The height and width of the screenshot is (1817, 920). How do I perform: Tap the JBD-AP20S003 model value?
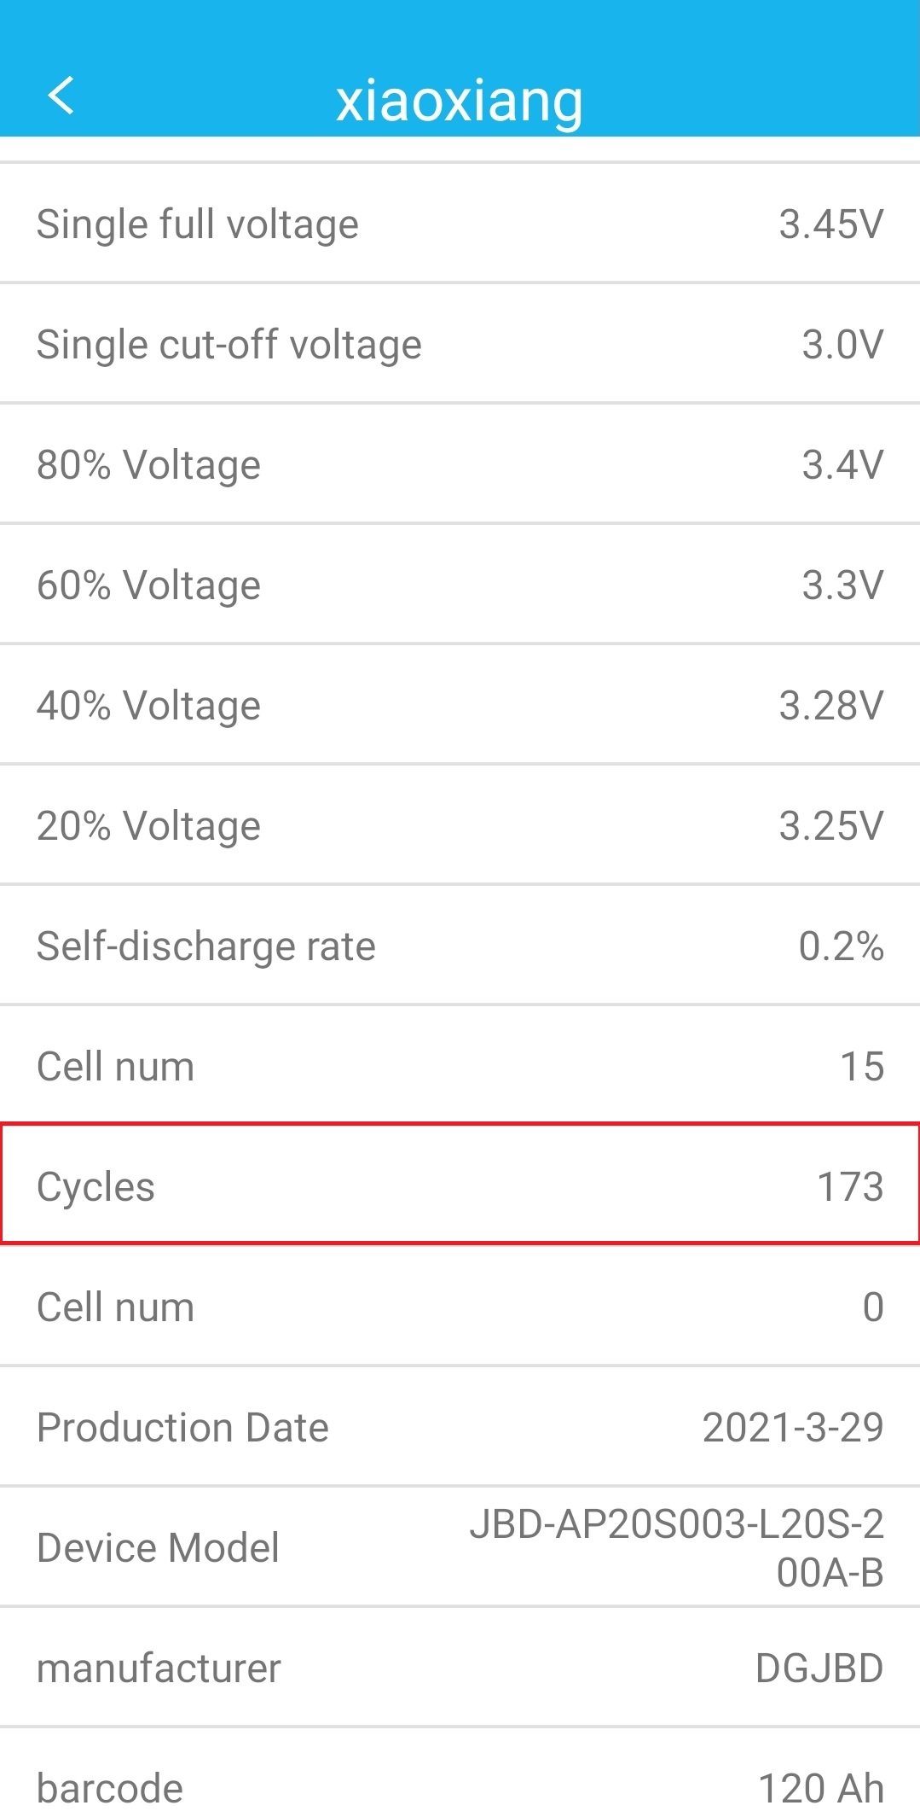pyautogui.click(x=676, y=1548)
